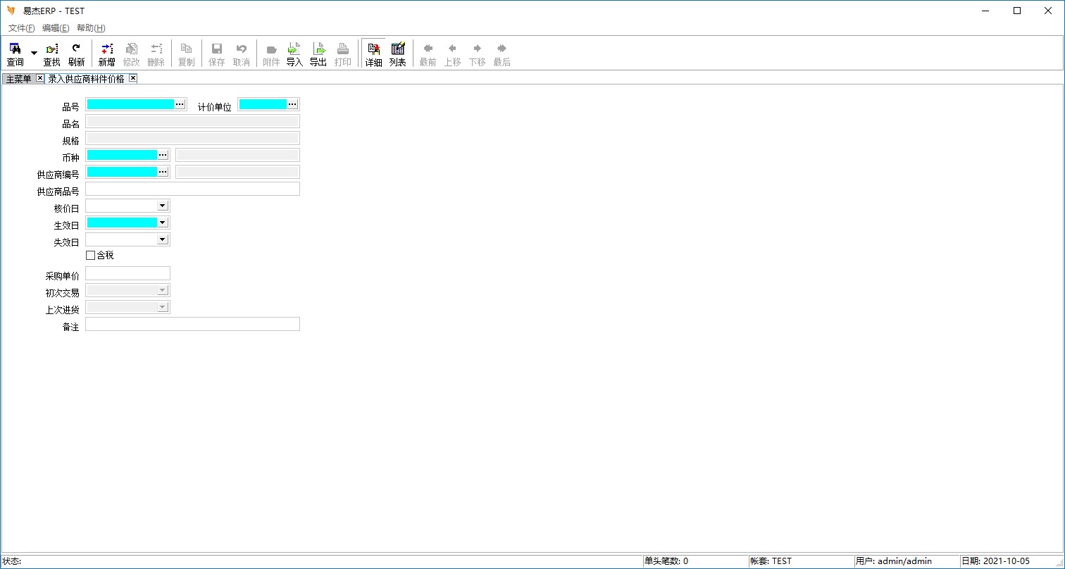
Task: Open the 失效日 date dropdown
Action: (x=162, y=239)
